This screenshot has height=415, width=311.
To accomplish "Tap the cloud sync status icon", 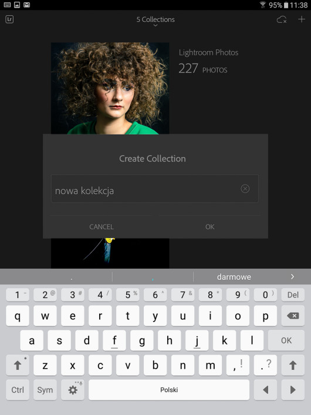I will (282, 19).
